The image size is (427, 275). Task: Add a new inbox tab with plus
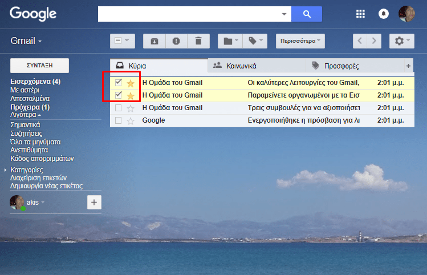tap(408, 66)
